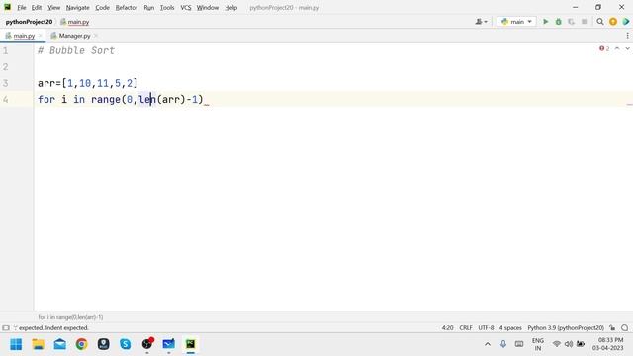Start debugging with the green bug icon

coord(558,22)
